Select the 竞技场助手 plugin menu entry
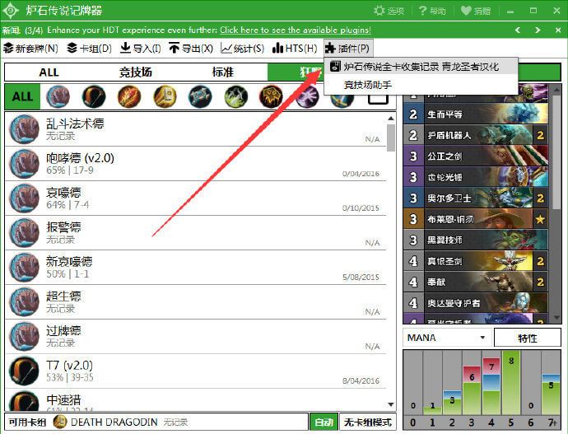 421,85
